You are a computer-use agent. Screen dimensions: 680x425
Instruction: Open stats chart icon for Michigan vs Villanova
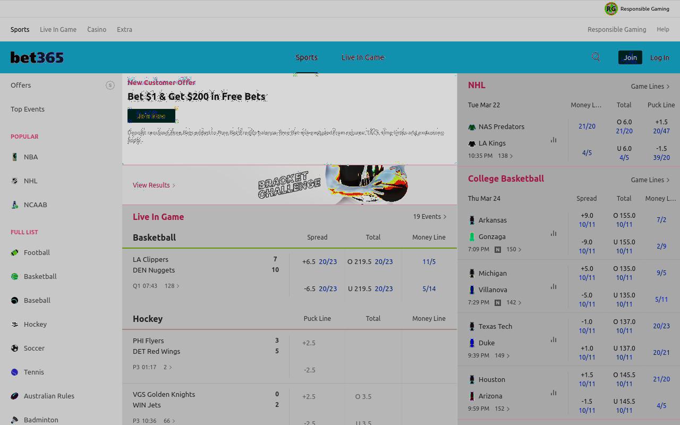click(554, 286)
